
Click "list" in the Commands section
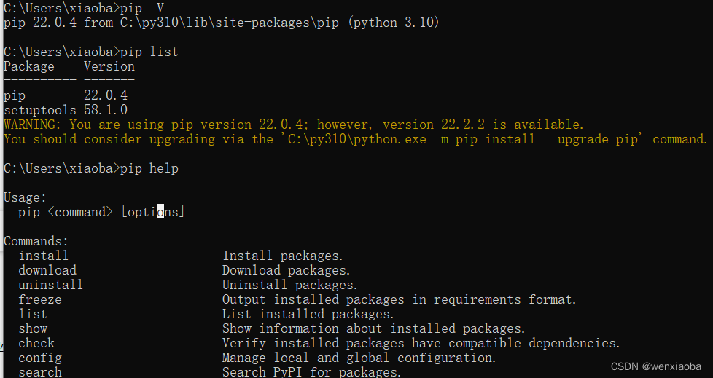[33, 314]
